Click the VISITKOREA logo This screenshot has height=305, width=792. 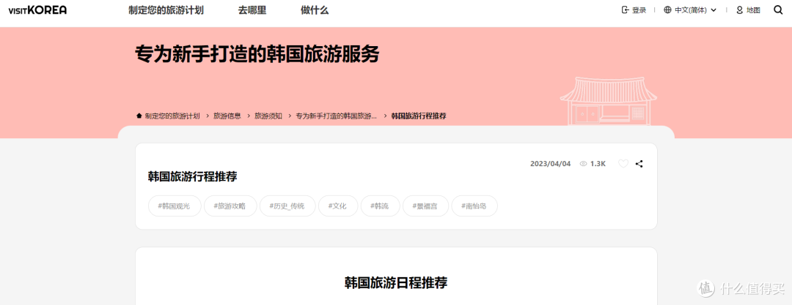click(x=37, y=10)
